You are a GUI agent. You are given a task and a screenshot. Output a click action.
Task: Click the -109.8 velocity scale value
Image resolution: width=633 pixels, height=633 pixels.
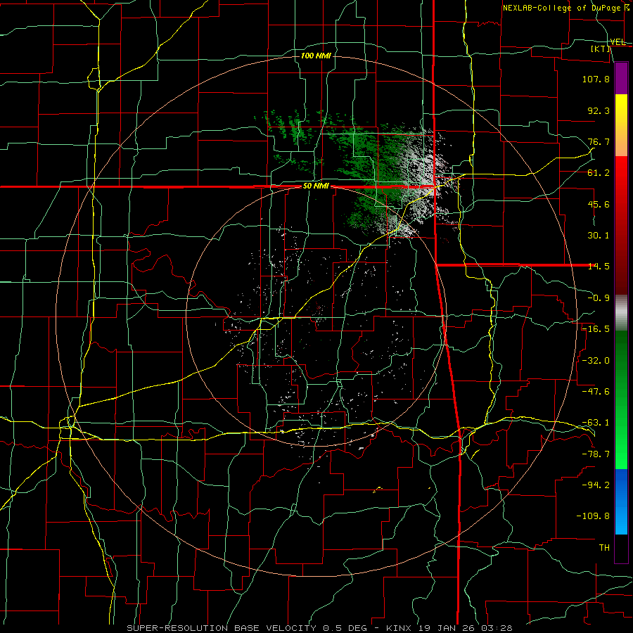[593, 516]
